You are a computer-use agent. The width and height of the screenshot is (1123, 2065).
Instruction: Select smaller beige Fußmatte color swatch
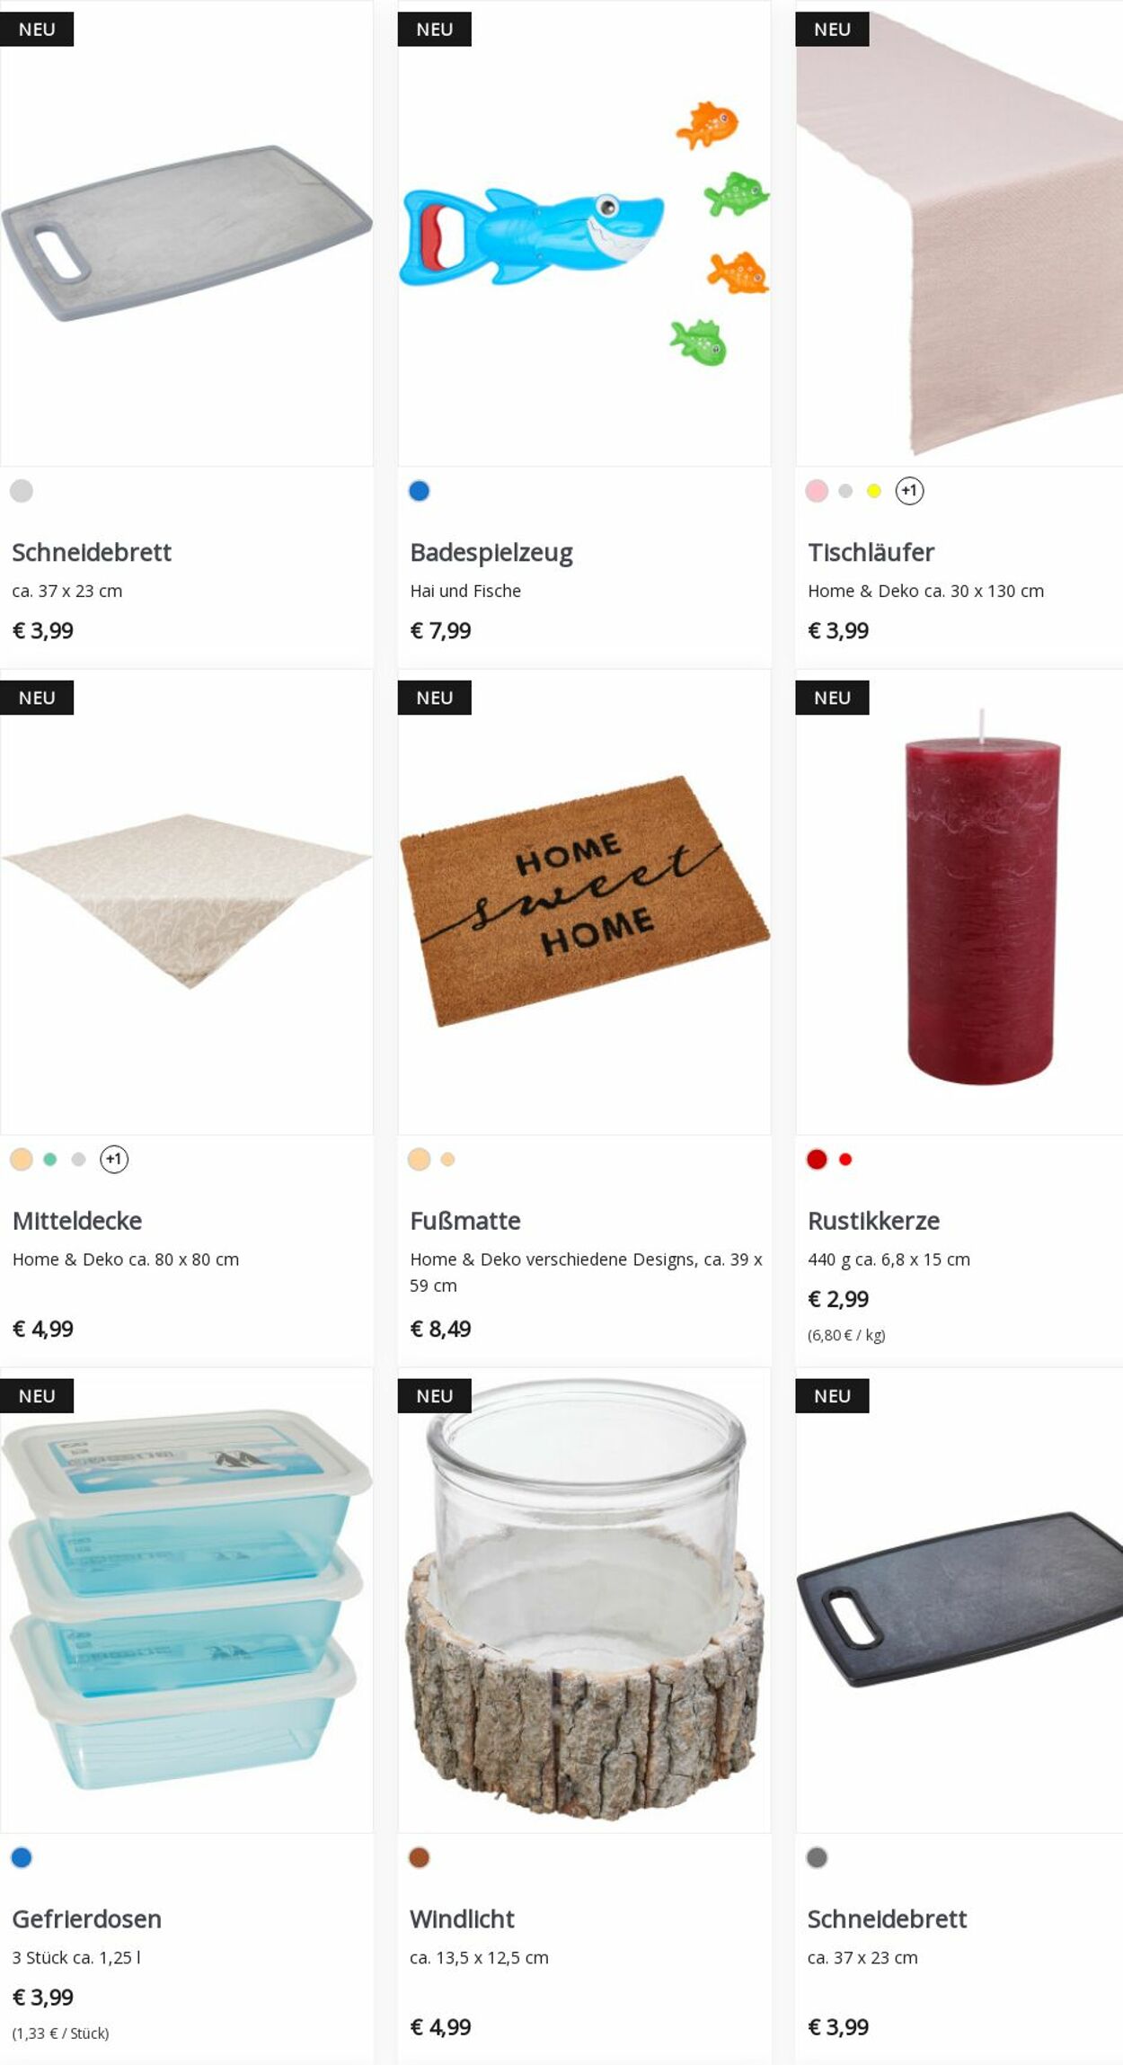(447, 1159)
